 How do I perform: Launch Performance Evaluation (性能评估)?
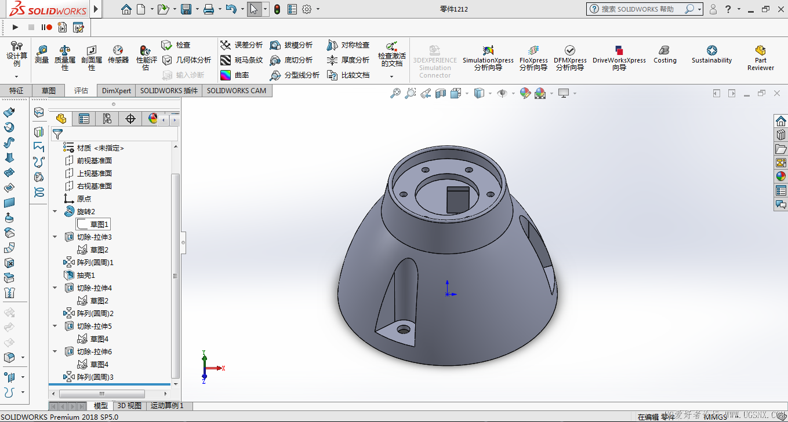tap(146, 58)
